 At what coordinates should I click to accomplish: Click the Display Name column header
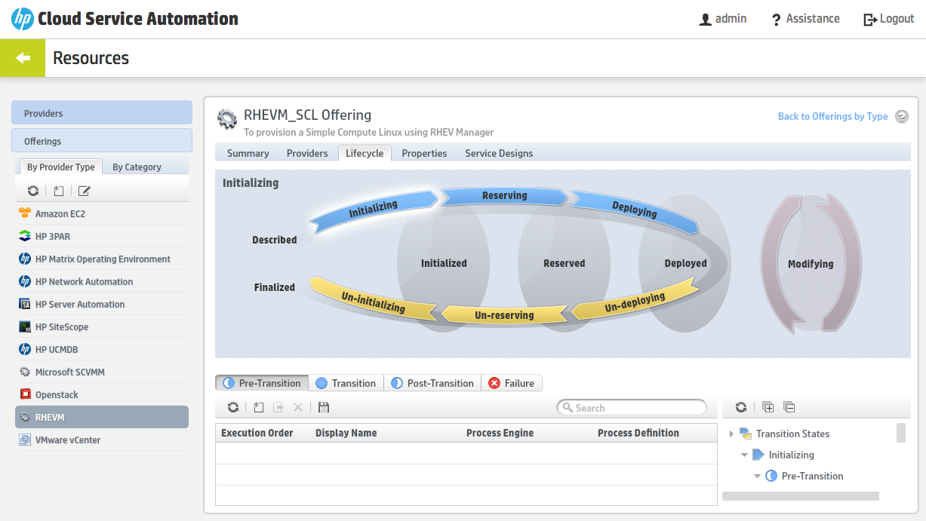coord(346,433)
